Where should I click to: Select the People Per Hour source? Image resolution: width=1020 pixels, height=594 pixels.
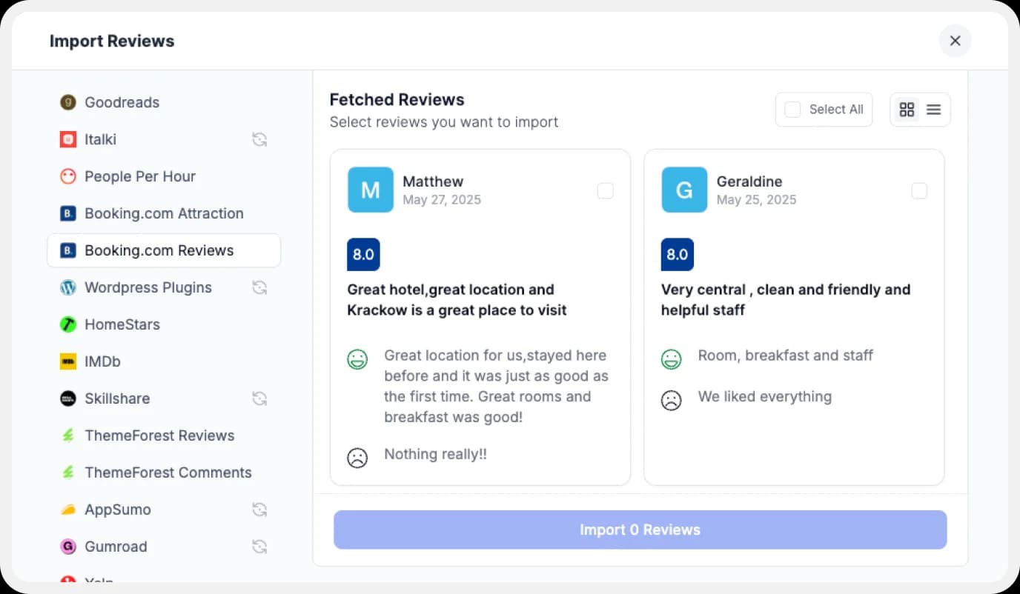[140, 176]
